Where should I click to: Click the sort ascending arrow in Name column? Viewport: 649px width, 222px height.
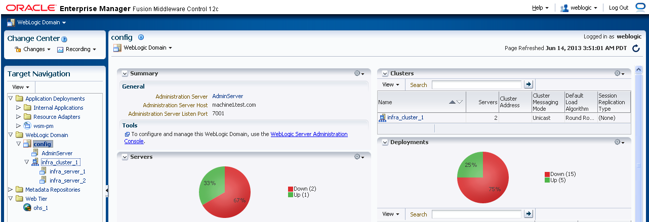453,102
